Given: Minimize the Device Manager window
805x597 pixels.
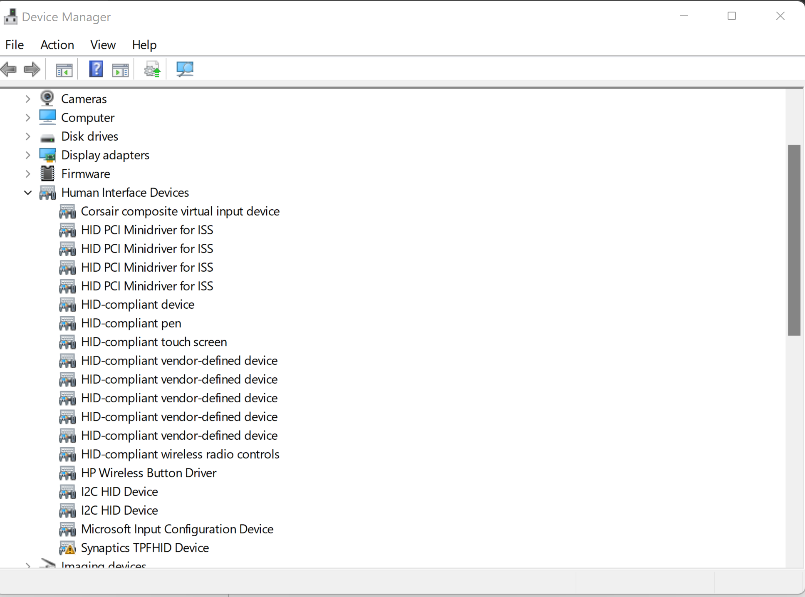Looking at the screenshot, I should pos(684,16).
